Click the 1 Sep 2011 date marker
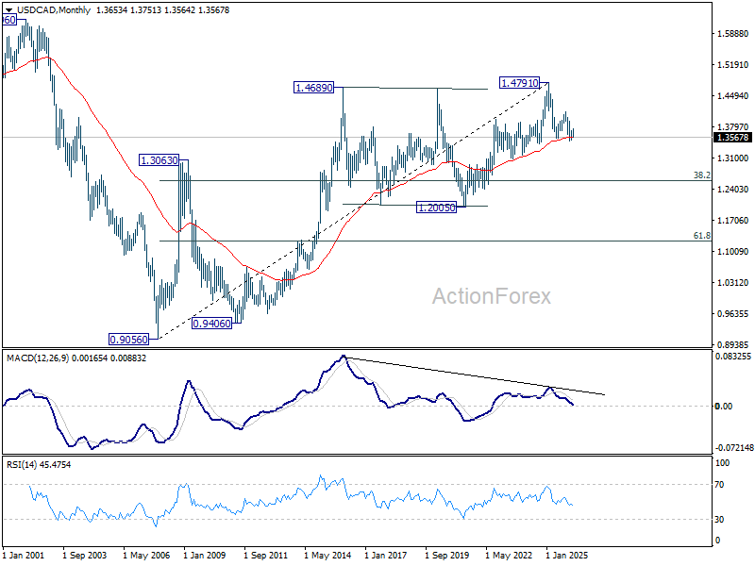755x566 pixels. coord(265,555)
